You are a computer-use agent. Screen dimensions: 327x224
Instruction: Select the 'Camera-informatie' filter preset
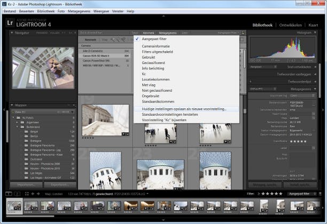coord(157,46)
